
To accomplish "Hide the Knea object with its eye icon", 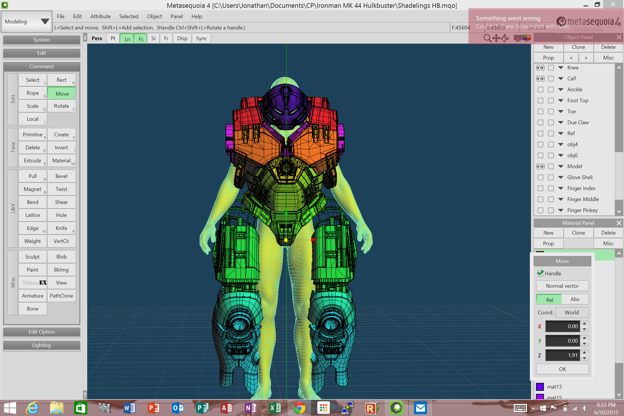I will [541, 68].
